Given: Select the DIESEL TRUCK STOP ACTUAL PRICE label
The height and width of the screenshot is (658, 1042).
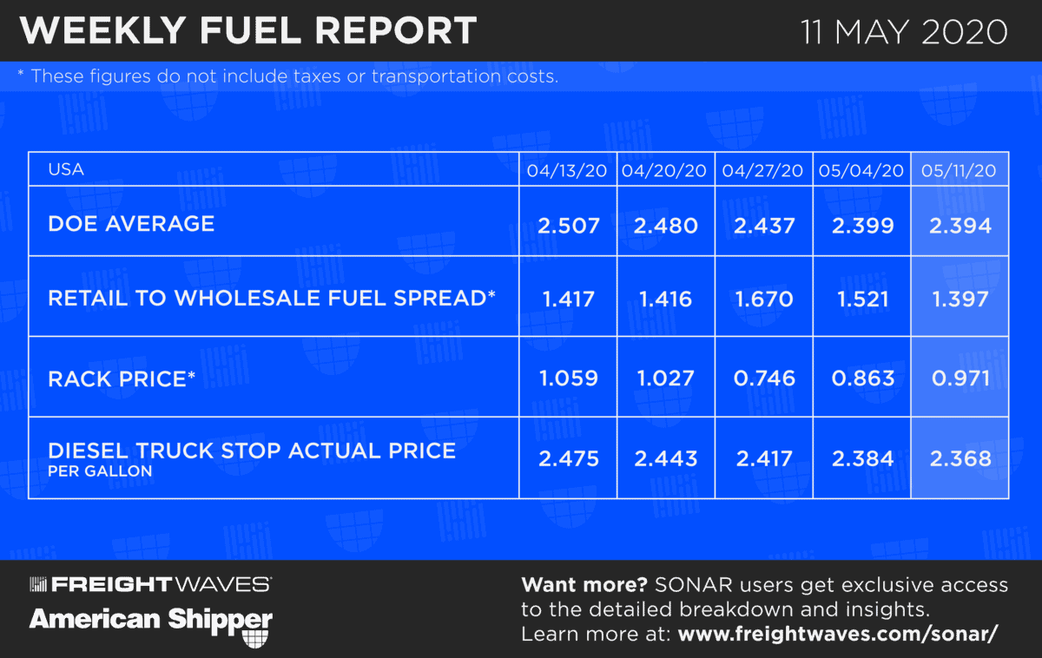Looking at the screenshot, I should click(x=252, y=451).
